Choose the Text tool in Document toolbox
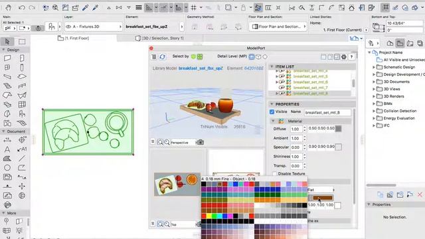Viewport: 425px width, 239px height. (7, 149)
